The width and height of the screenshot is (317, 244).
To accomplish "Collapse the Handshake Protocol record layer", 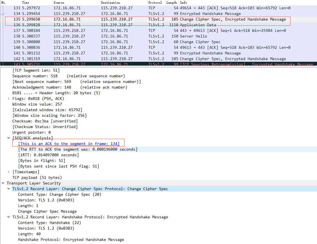I will [8, 217].
